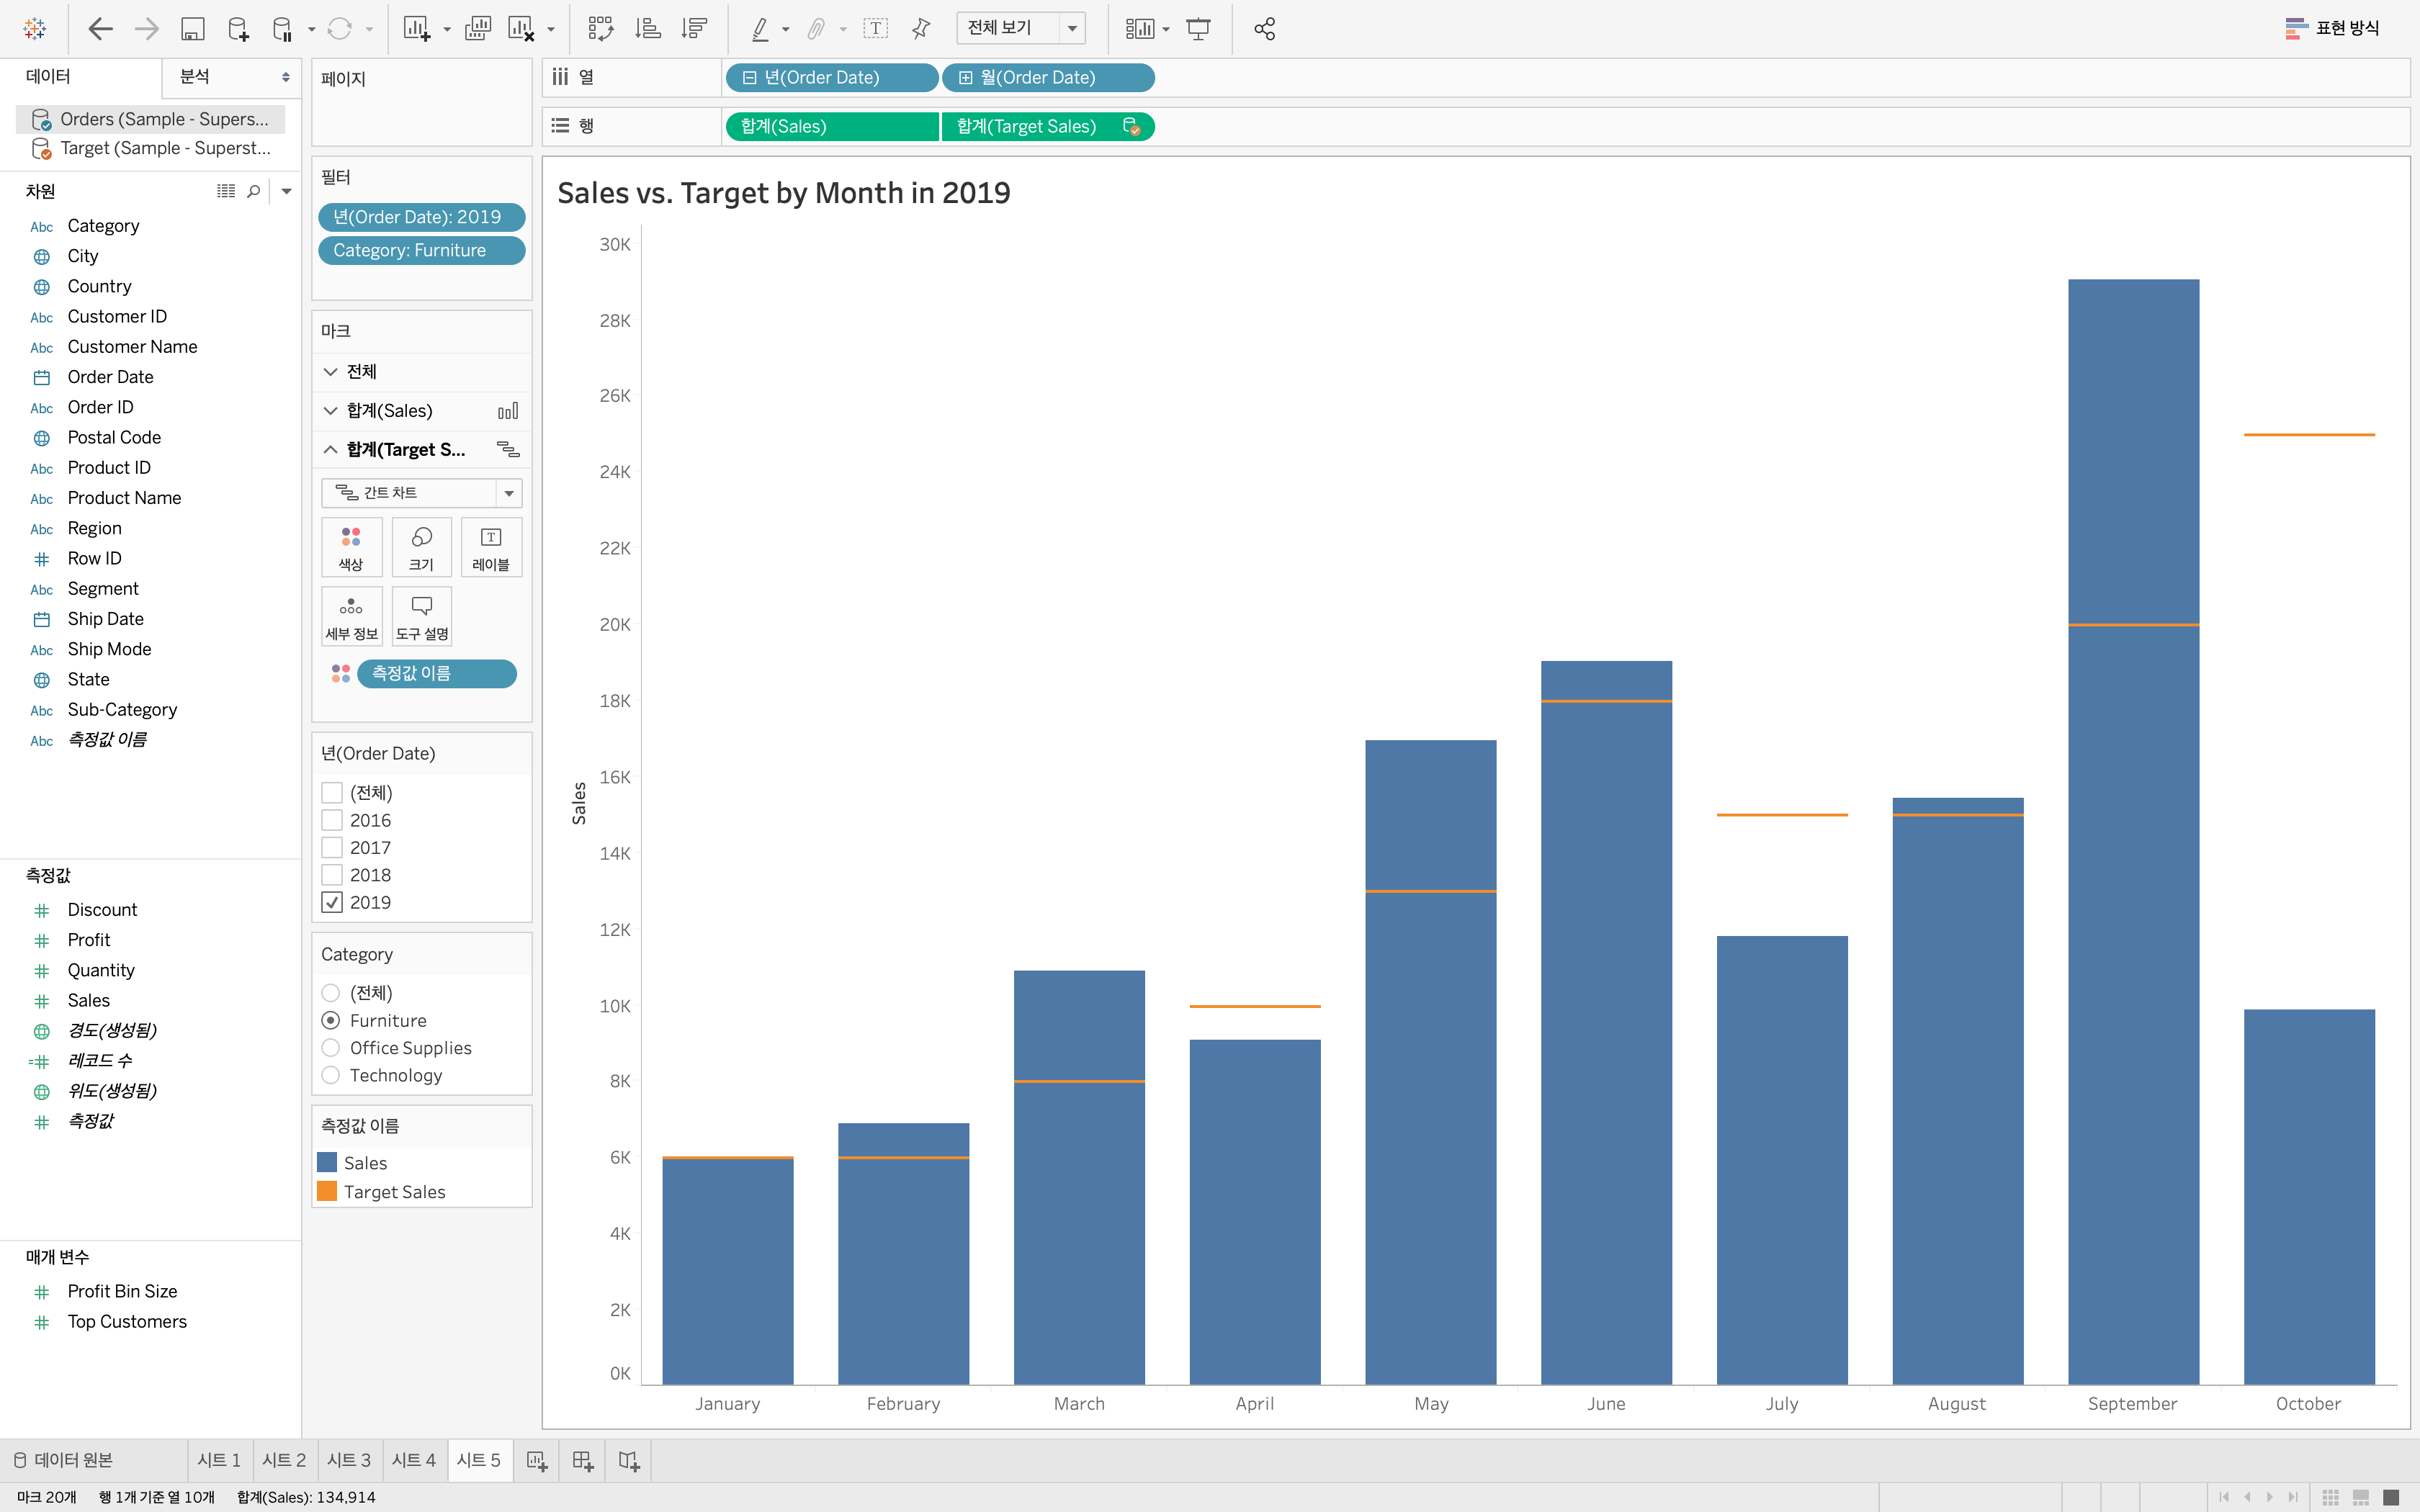Expand the 합계(Sales) marks section
The height and width of the screenshot is (1512, 2420).
coord(331,411)
